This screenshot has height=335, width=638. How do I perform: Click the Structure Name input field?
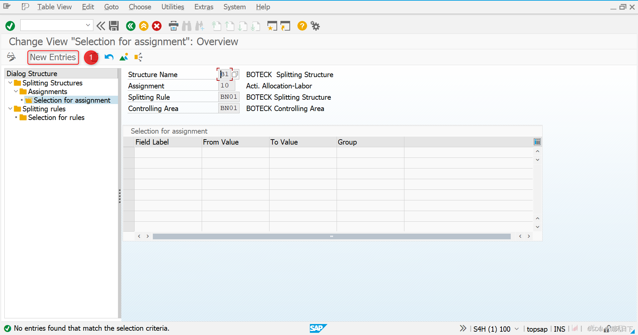pyautogui.click(x=225, y=74)
